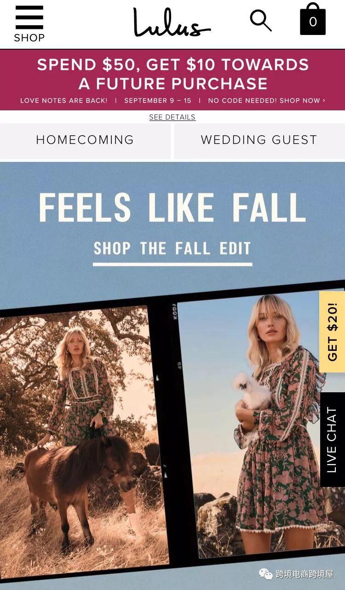This screenshot has width=345, height=590.
Task: Select the HOMECOMING tab
Action: (85, 140)
